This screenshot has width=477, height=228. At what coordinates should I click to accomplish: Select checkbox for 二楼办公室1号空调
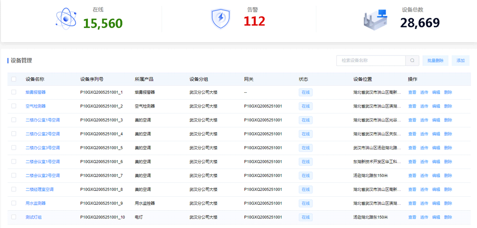click(x=14, y=120)
